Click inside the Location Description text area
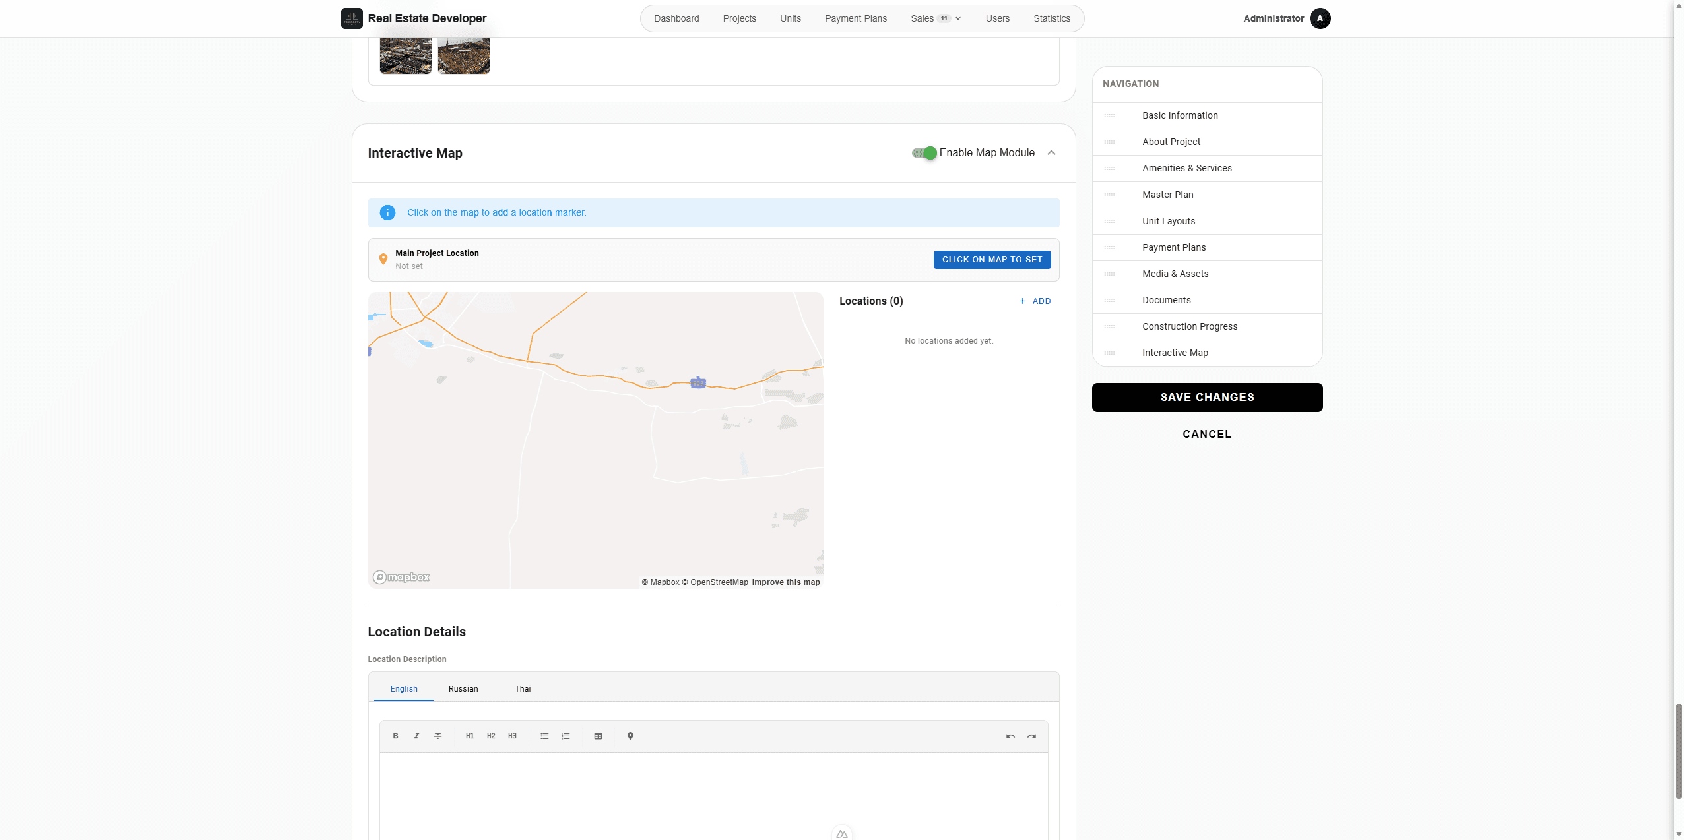The width and height of the screenshot is (1684, 840). 713,796
